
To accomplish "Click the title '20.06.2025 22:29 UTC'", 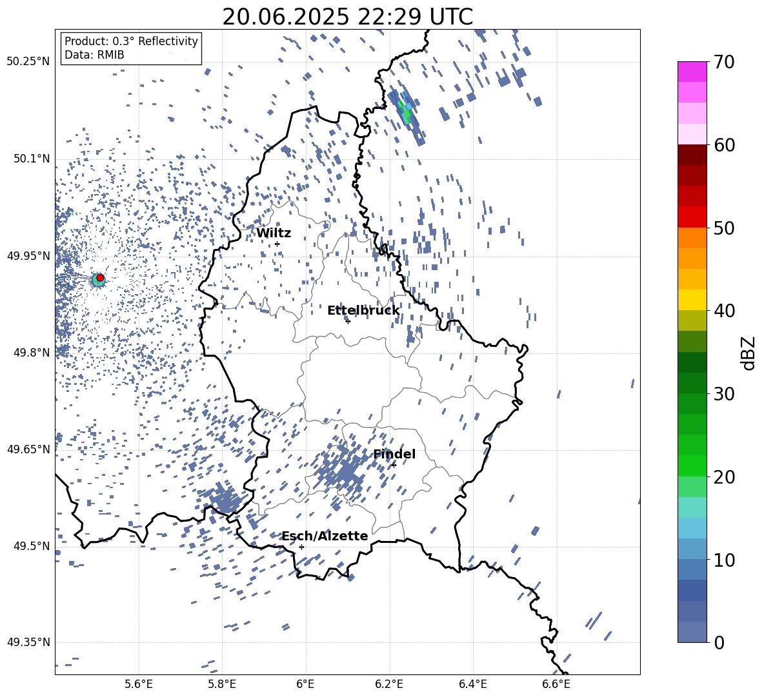I will tap(347, 17).
